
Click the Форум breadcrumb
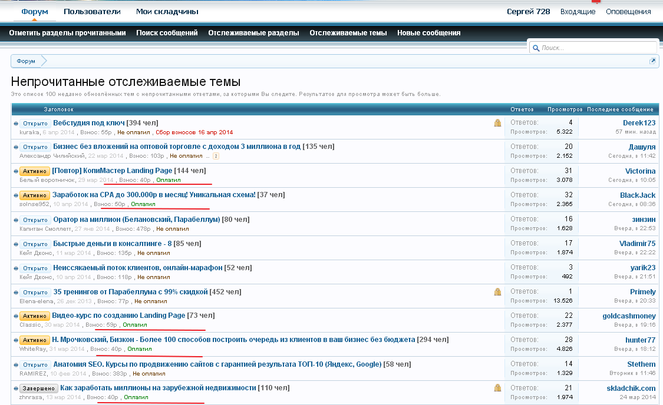26,61
